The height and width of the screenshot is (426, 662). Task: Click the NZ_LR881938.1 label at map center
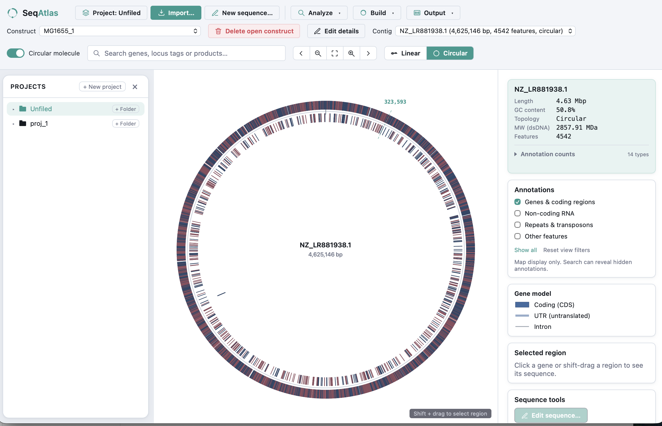click(325, 245)
